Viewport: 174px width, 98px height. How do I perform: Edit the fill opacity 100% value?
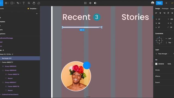169,64
